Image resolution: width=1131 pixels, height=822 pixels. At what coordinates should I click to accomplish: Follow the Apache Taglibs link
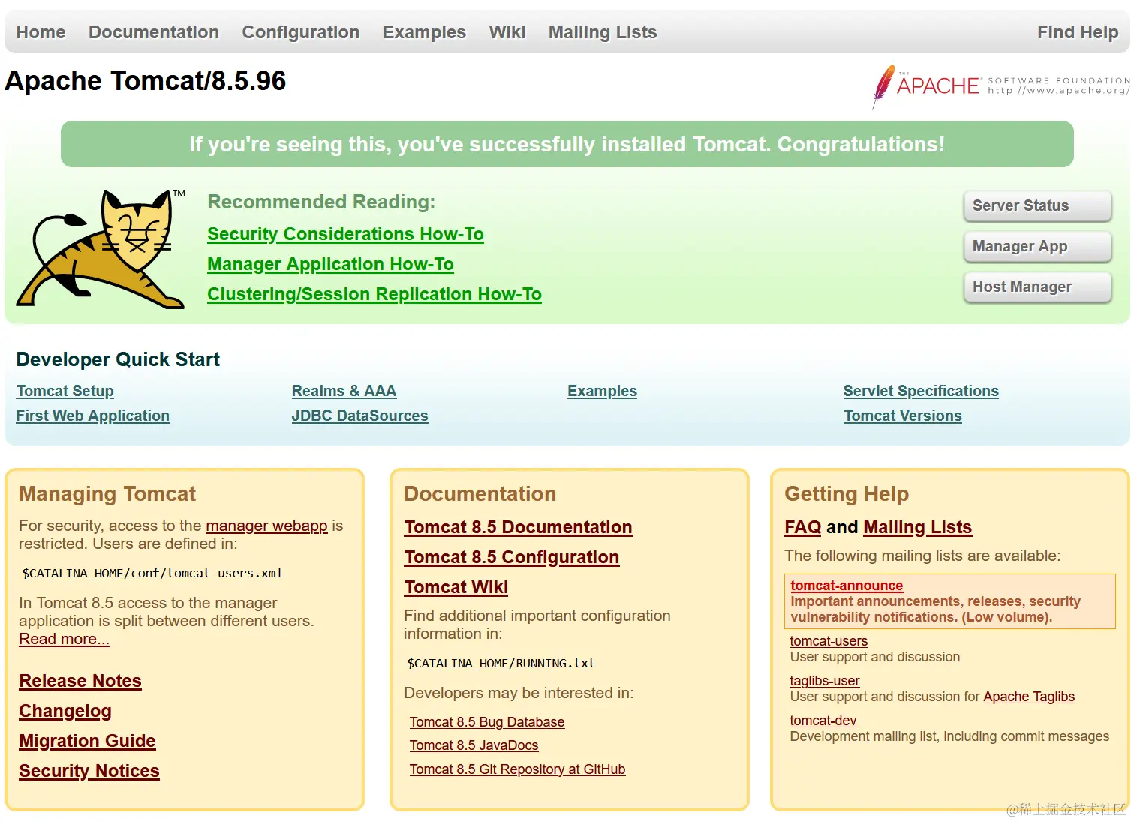point(1029,697)
